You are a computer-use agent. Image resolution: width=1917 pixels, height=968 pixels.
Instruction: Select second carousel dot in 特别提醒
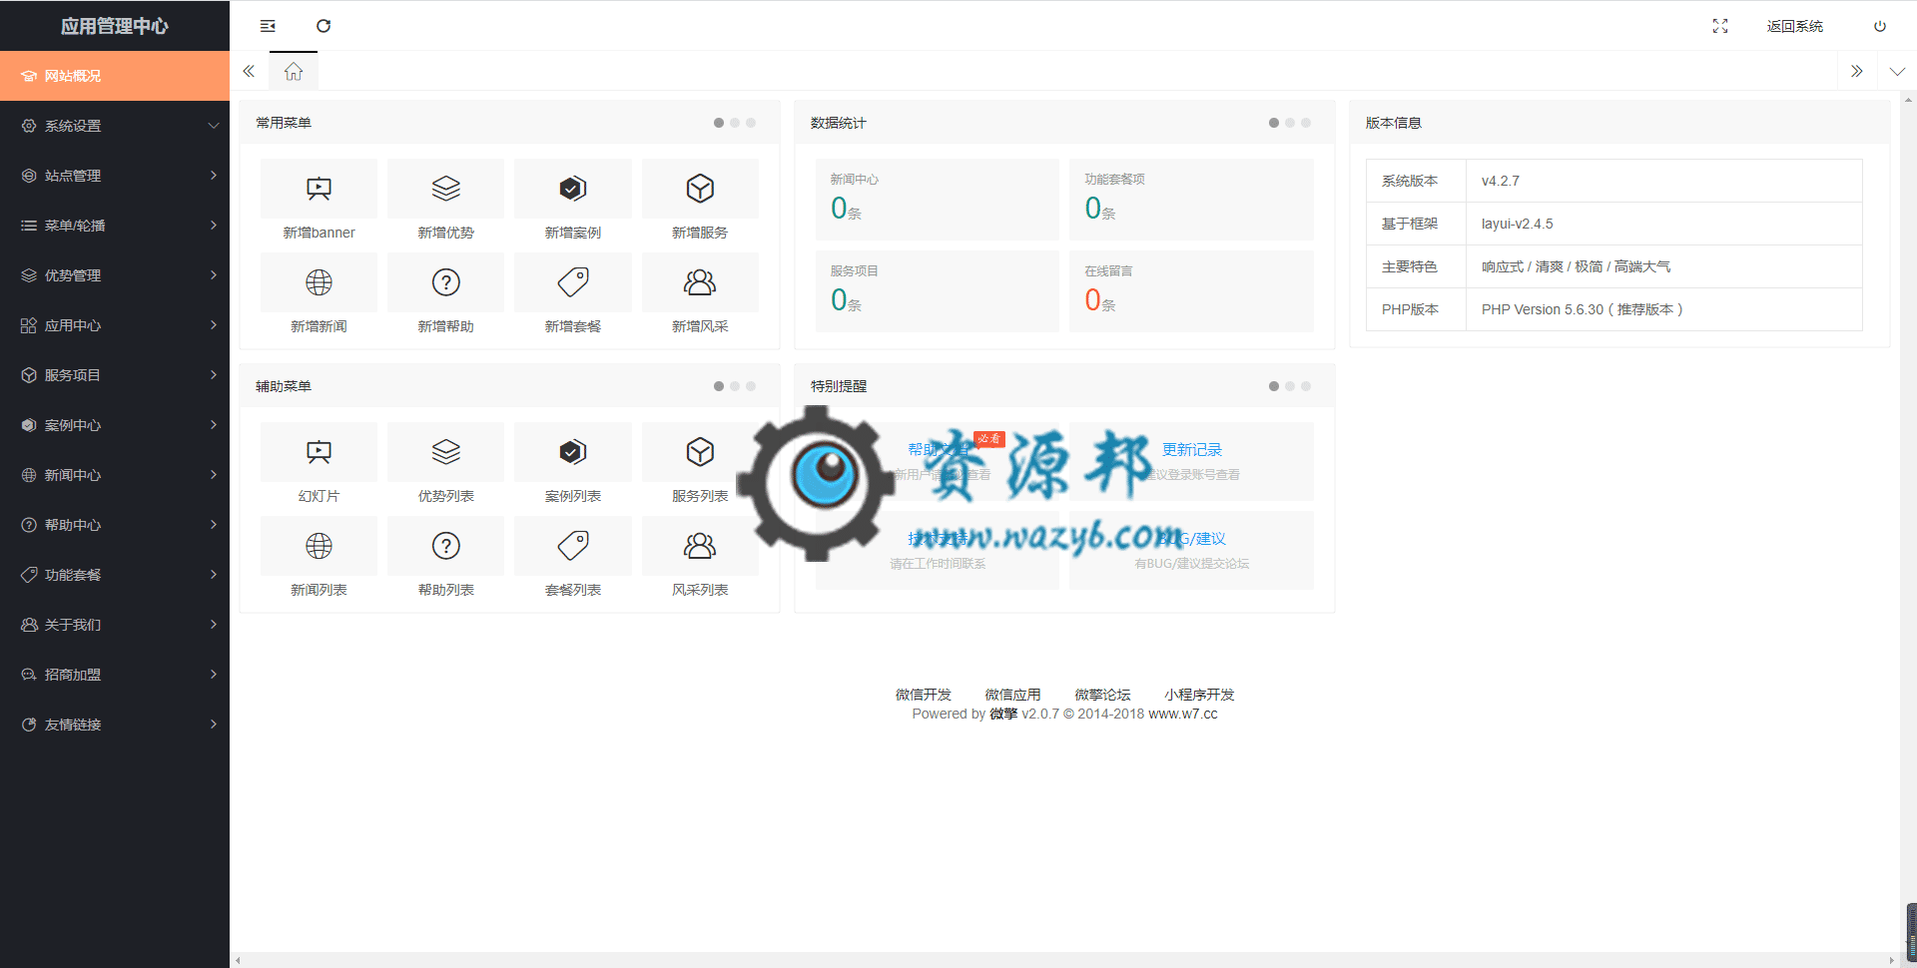(x=1290, y=386)
